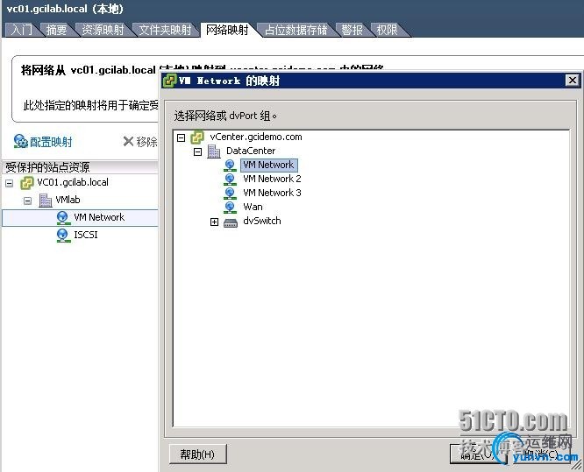The width and height of the screenshot is (584, 472).
Task: Select the dvSwitch tree item
Action: [262, 221]
